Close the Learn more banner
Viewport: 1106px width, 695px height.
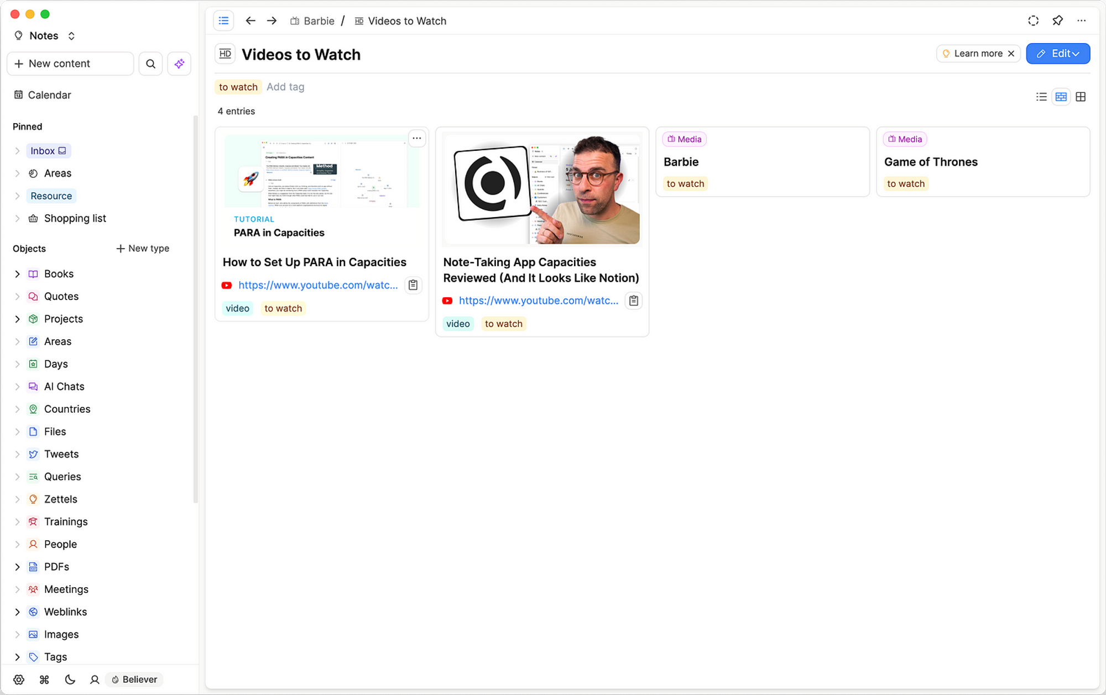1011,54
